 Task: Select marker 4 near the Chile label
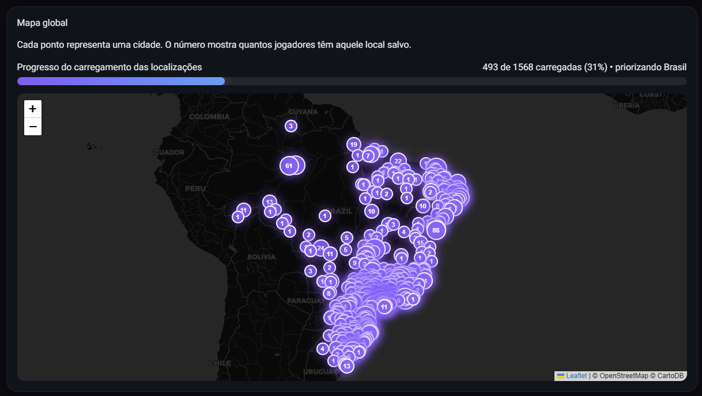[x=322, y=349]
